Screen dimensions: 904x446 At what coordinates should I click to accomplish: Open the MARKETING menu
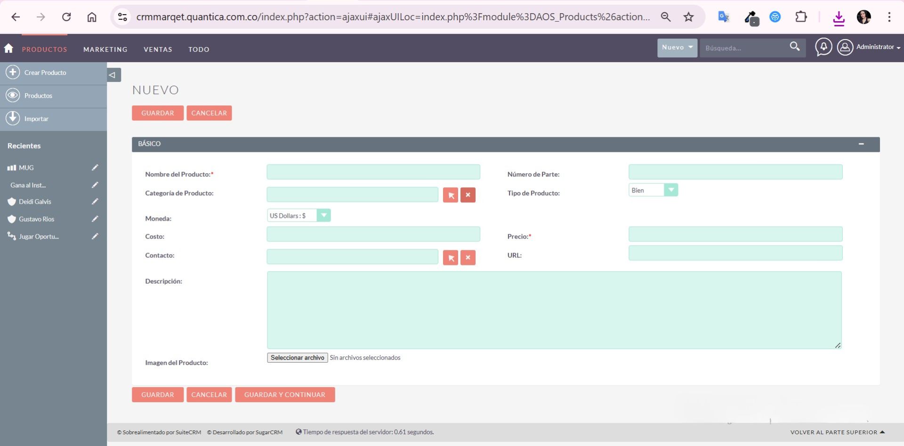105,49
